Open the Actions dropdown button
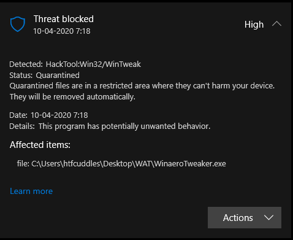The image size is (293, 240). (245, 217)
